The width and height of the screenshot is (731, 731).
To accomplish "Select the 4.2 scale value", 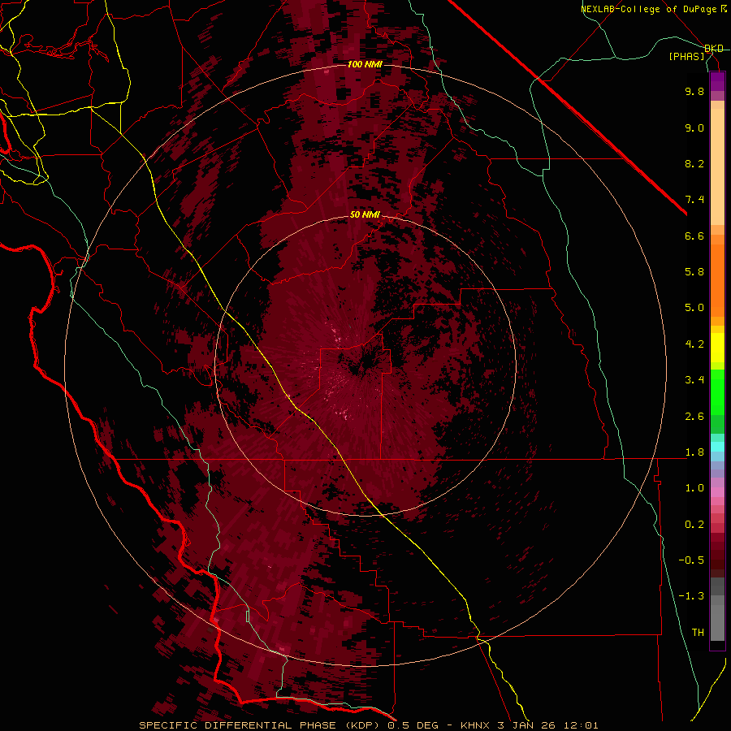I will 694,344.
